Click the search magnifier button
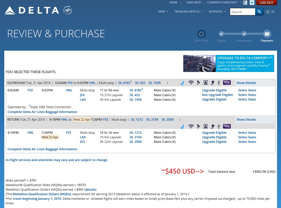Viewport: 281px width, 208px height. 259,12
